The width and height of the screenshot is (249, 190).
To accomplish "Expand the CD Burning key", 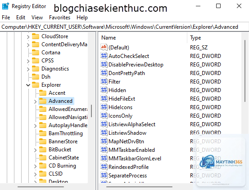I will [x=35, y=166].
